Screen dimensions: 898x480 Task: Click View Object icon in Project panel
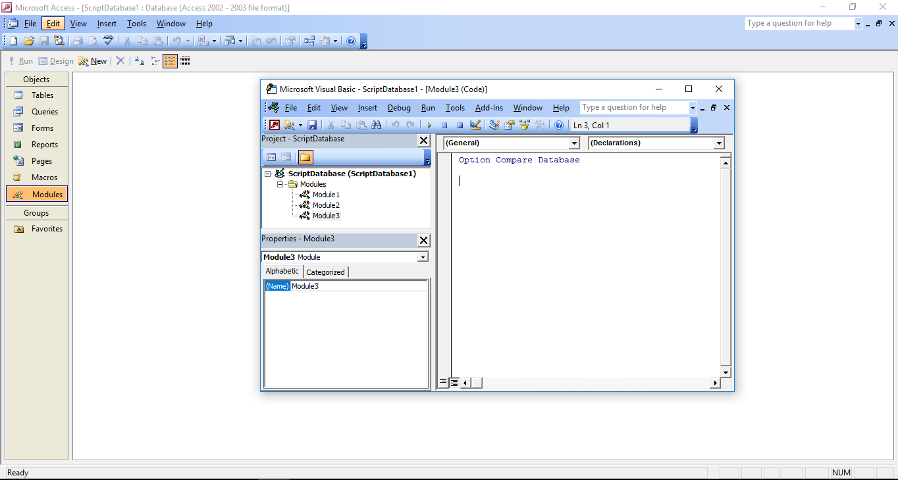[286, 157]
